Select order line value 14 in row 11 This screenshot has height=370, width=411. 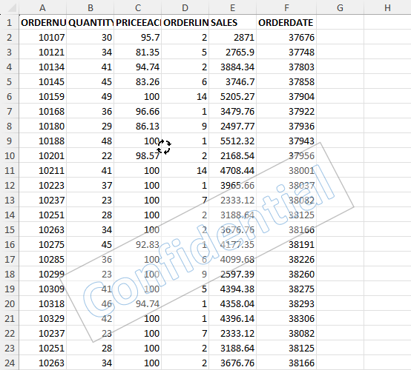coord(185,170)
